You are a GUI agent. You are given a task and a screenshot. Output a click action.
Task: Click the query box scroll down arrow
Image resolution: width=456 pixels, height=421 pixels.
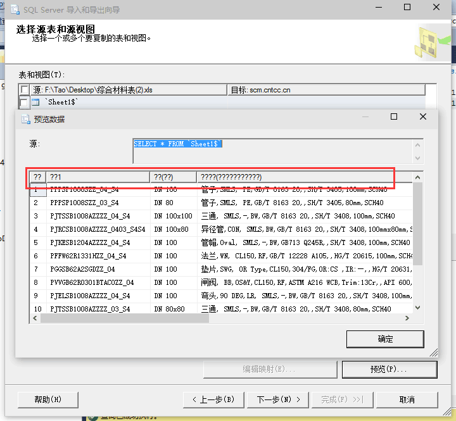click(x=418, y=158)
